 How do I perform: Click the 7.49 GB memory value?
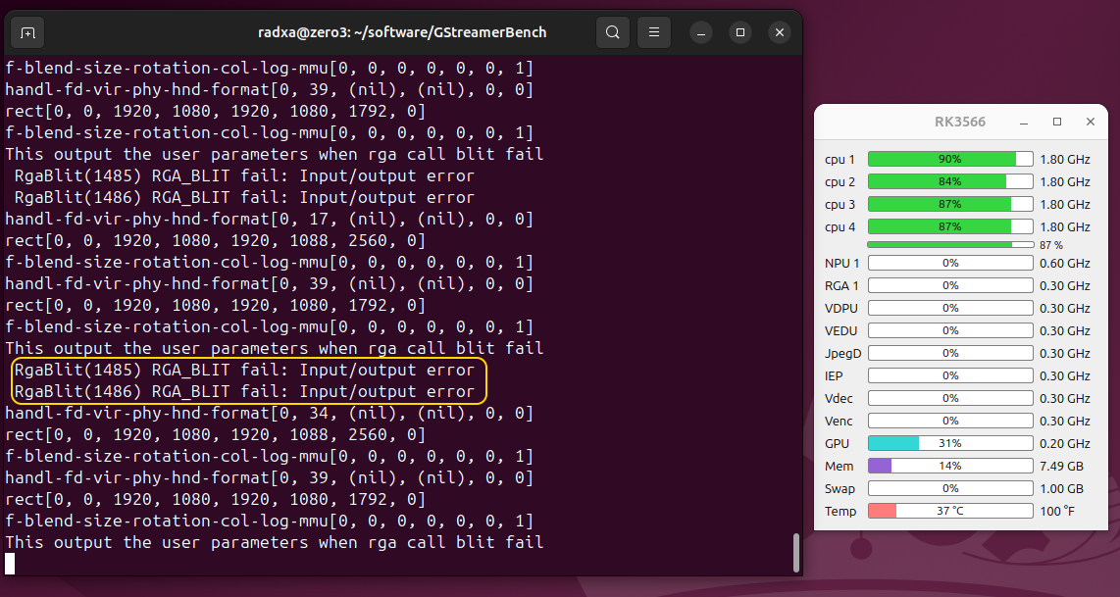pos(1061,467)
